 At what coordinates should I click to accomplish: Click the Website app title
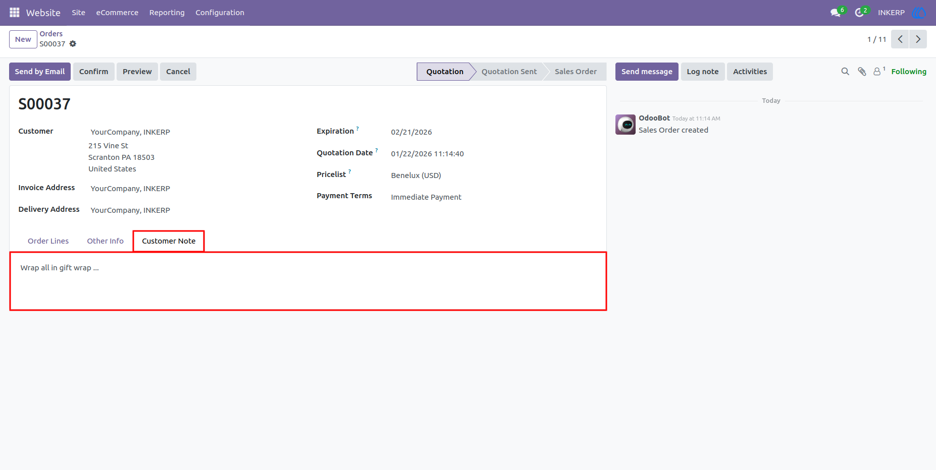[43, 13]
